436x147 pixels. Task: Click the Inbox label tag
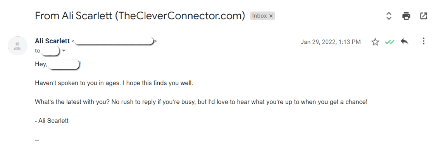pyautogui.click(x=259, y=16)
